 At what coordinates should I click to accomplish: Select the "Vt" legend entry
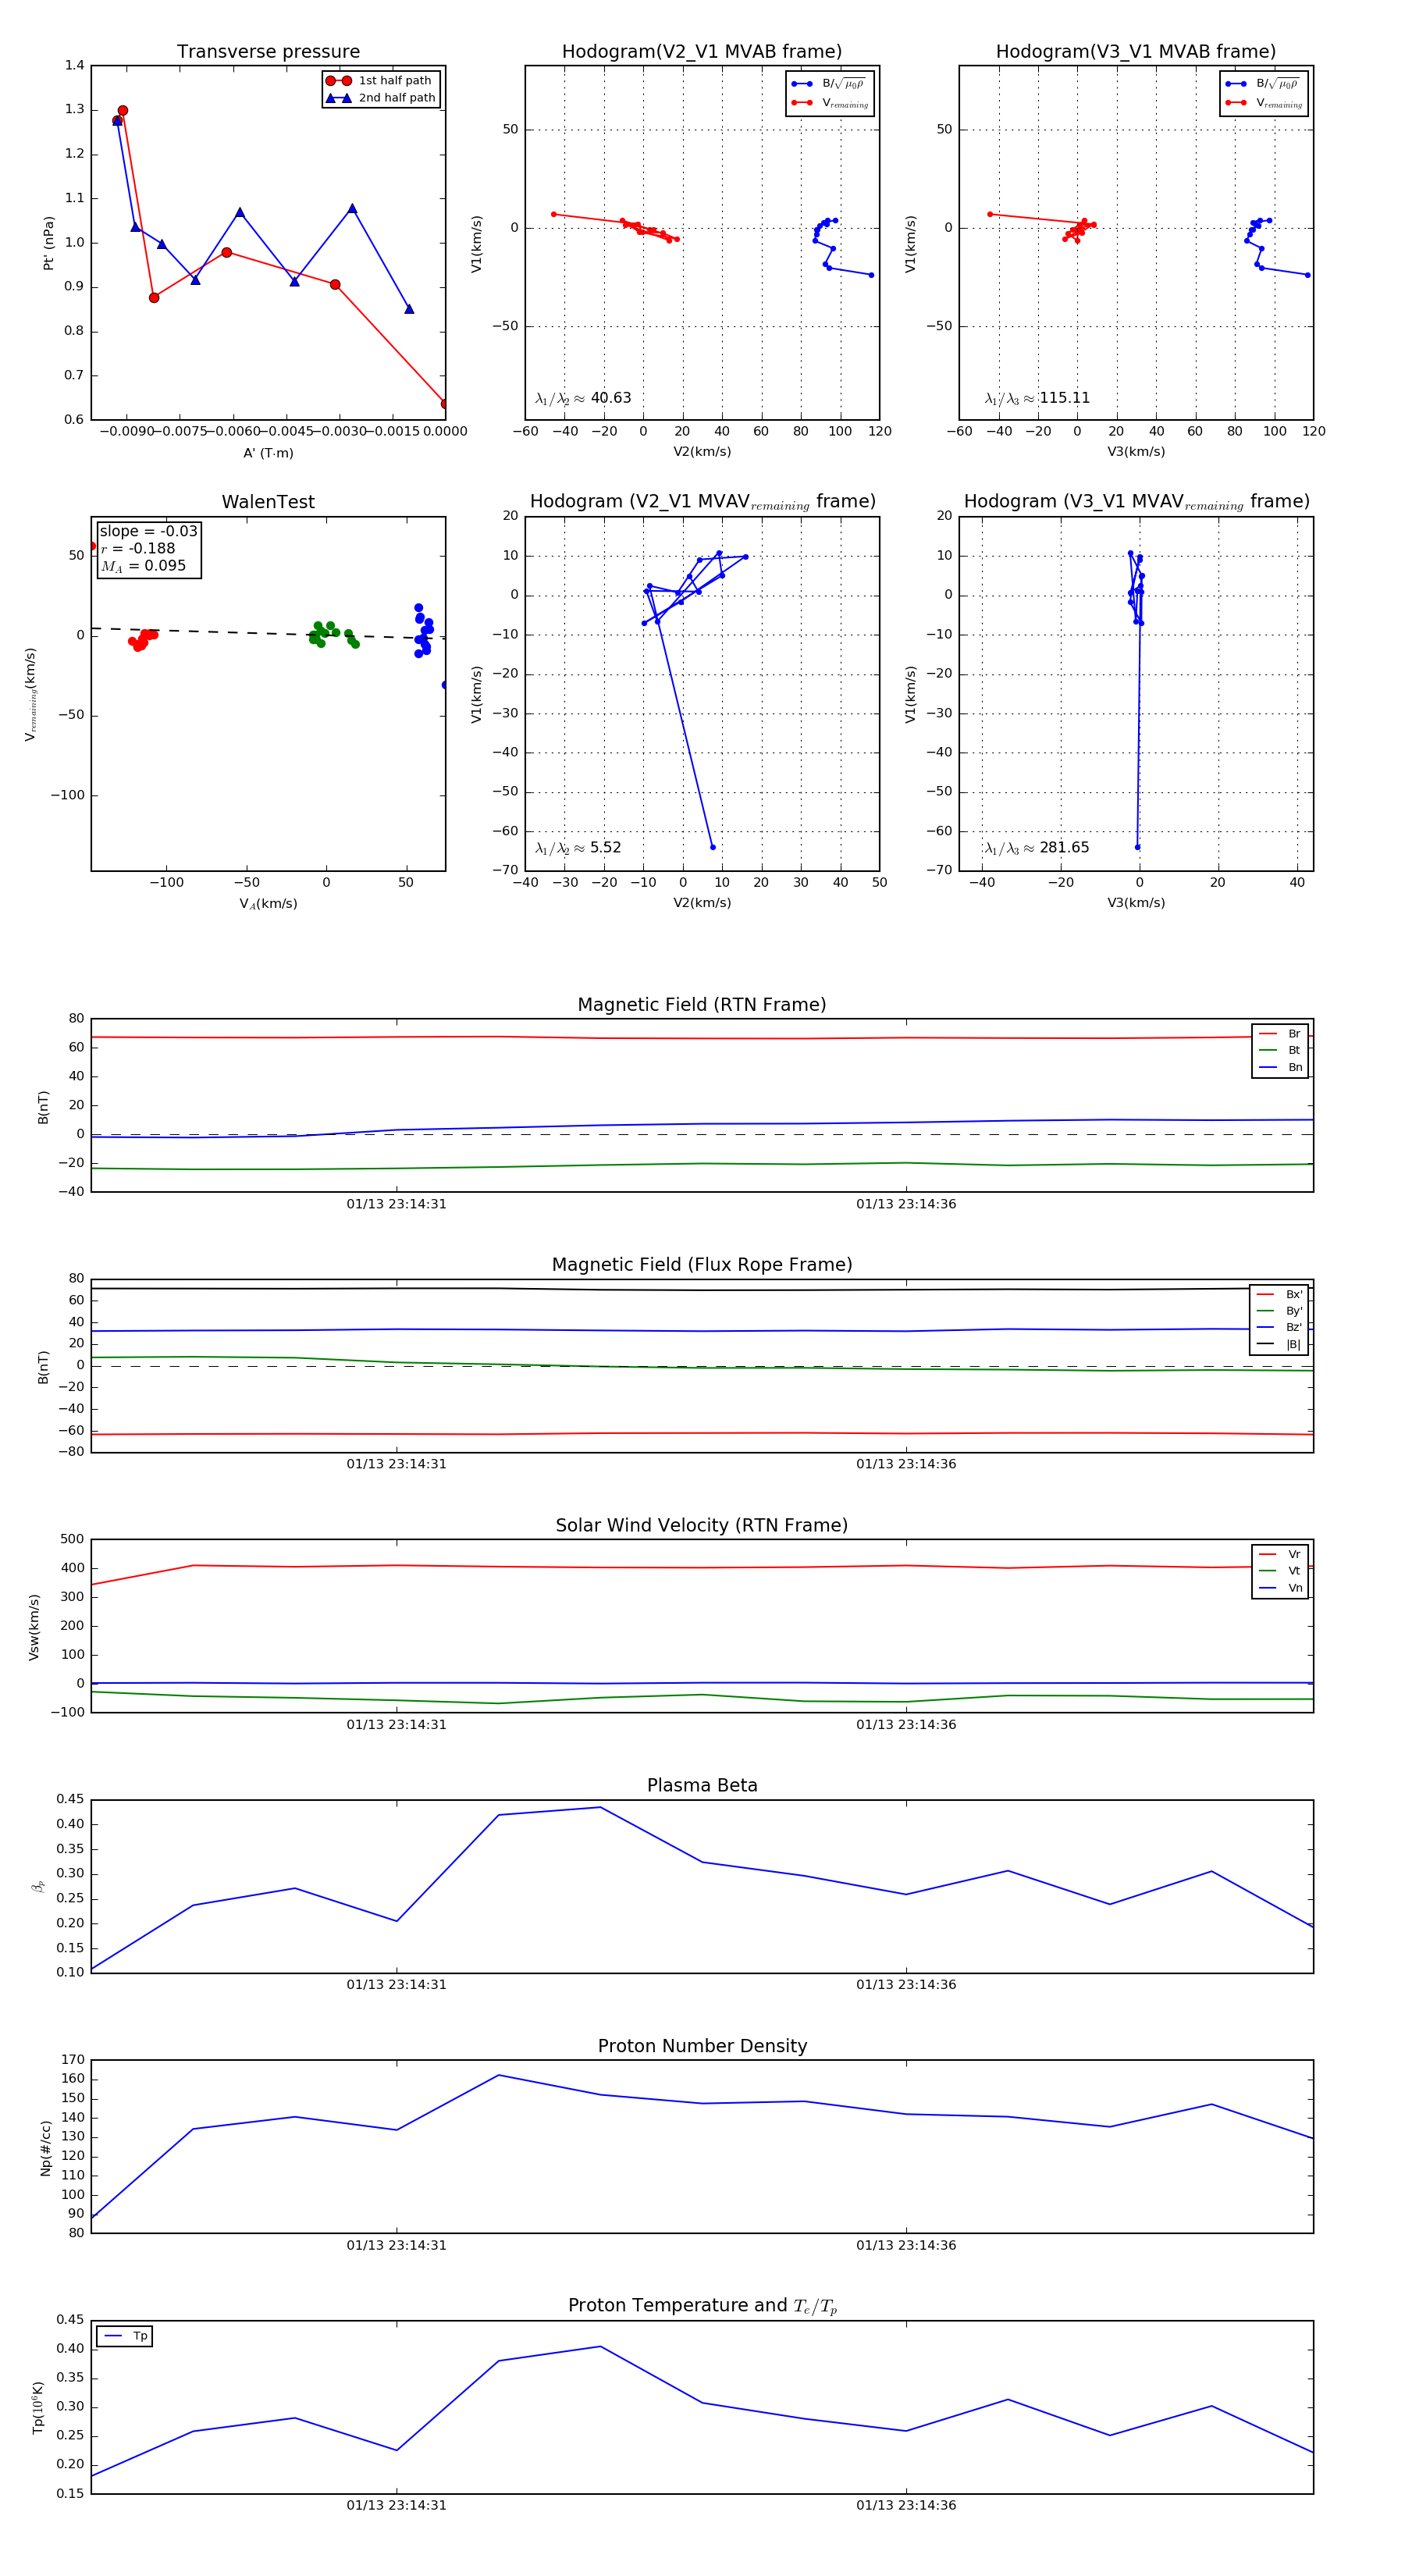pyautogui.click(x=1280, y=1571)
